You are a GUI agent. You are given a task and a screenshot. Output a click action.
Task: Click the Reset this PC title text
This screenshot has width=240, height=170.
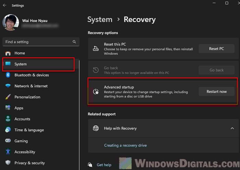tap(115, 44)
